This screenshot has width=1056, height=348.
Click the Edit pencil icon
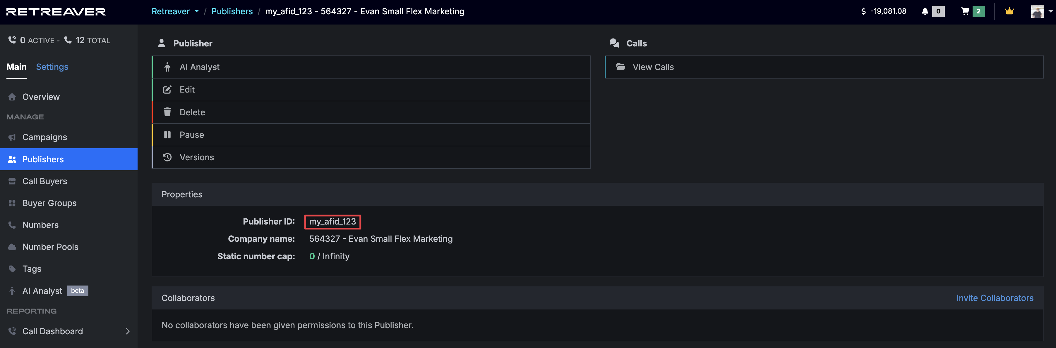pos(167,90)
